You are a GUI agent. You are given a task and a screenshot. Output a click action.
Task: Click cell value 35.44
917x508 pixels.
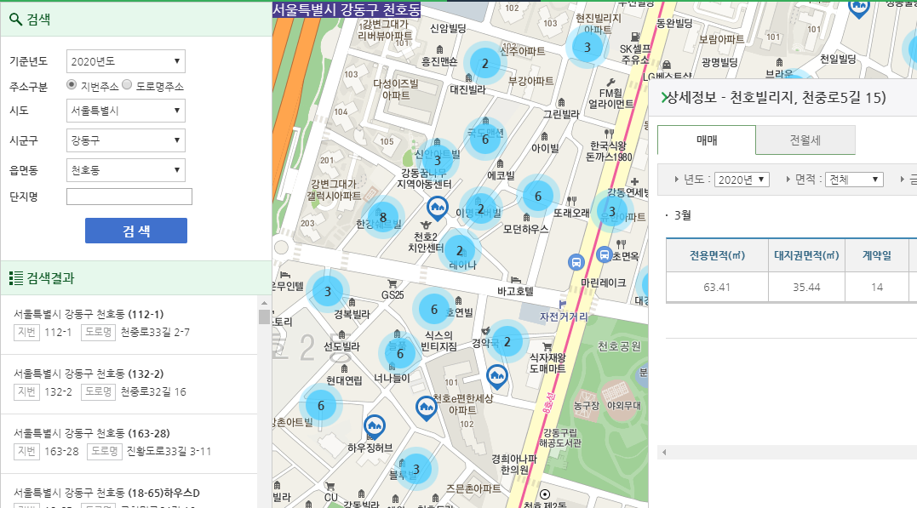[x=806, y=287]
